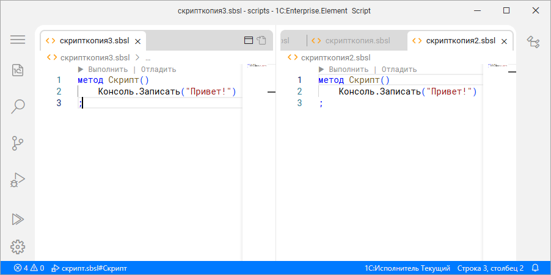Viewport: 551px width, 275px height.
Task: Open the Source Control view
Action: 18,143
